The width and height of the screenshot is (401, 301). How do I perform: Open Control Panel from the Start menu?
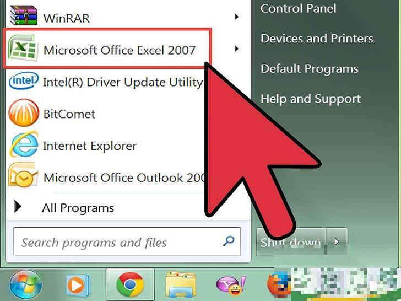click(298, 9)
